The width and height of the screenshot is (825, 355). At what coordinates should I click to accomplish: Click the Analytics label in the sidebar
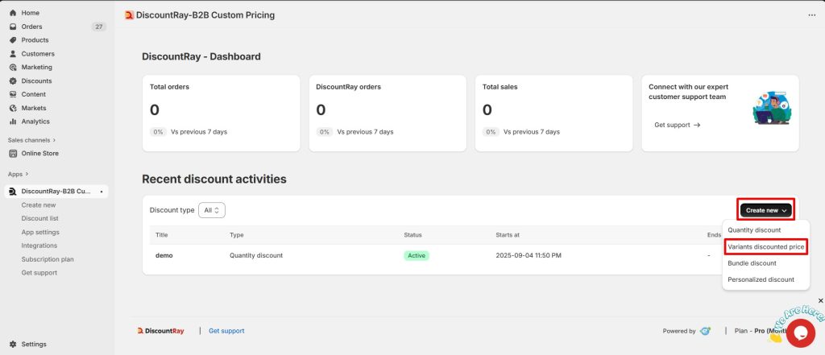35,122
